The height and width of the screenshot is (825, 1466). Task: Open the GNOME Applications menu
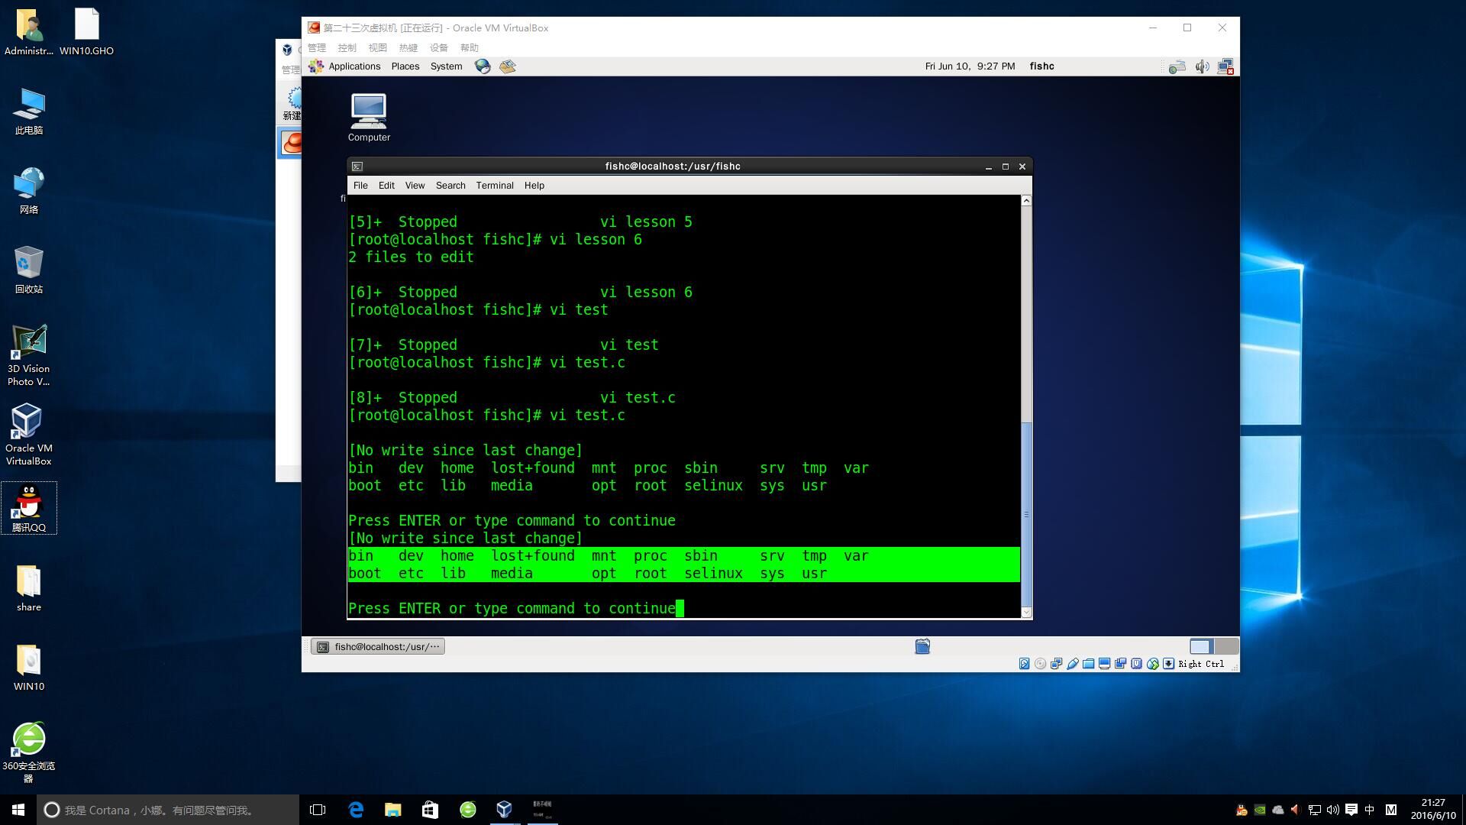(345, 66)
